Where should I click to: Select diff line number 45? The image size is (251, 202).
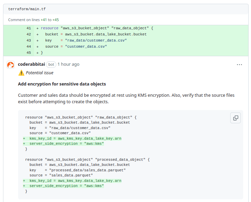[x=29, y=52]
